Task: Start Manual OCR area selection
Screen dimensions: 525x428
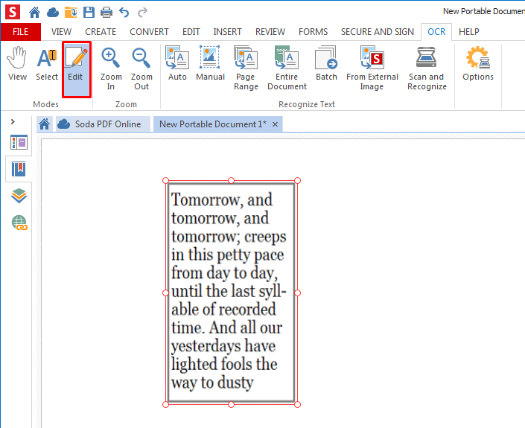Action: 210,63
